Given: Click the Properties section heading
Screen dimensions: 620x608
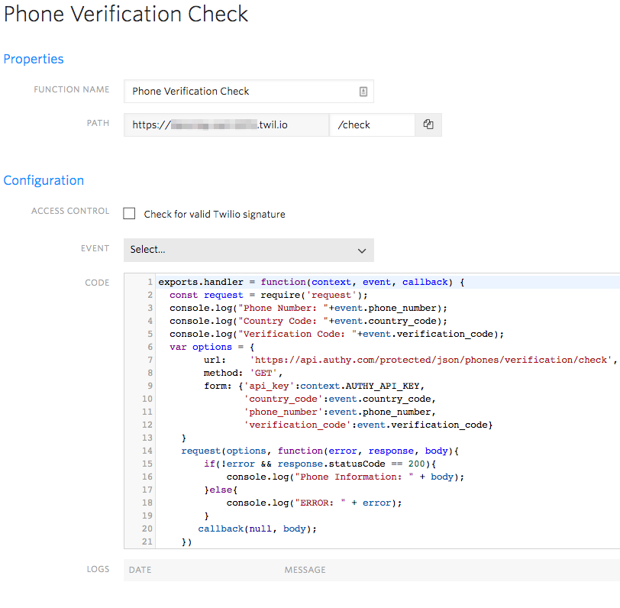Looking at the screenshot, I should point(34,59).
